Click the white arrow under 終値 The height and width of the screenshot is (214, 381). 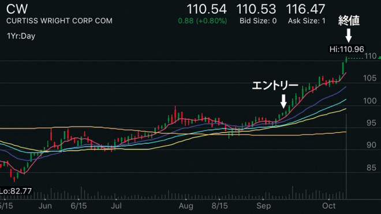349,36
